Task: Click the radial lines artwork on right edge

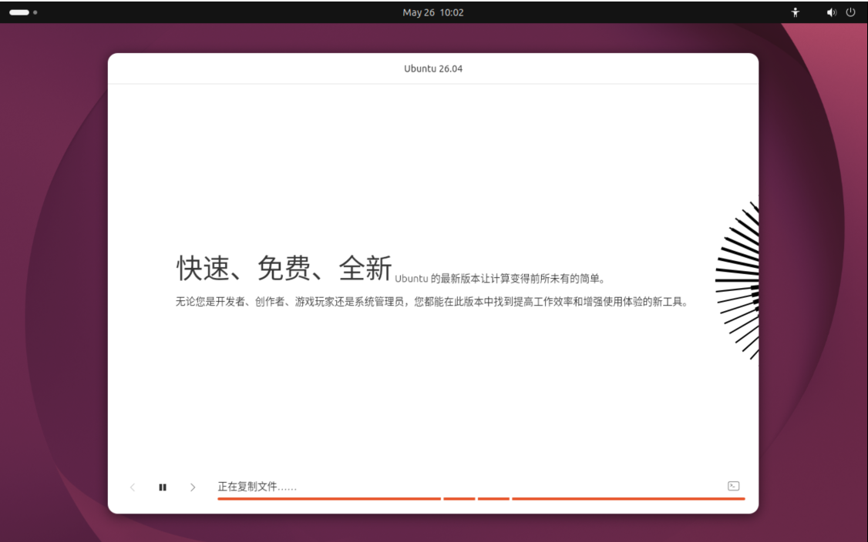Action: pos(737,280)
